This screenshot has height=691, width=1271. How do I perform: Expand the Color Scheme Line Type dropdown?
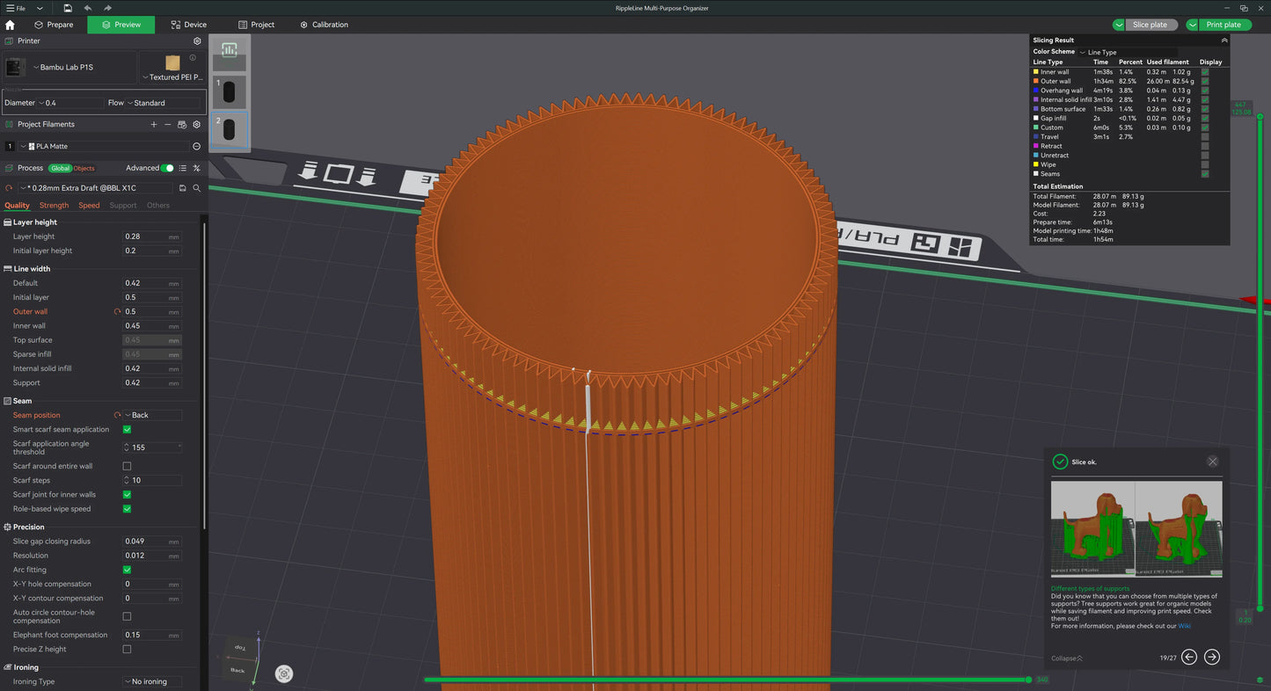(x=1099, y=53)
